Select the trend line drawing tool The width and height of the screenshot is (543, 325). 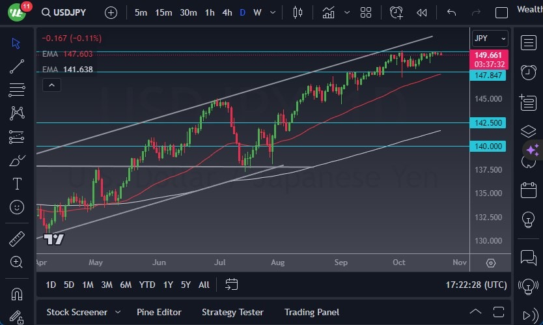click(x=17, y=66)
